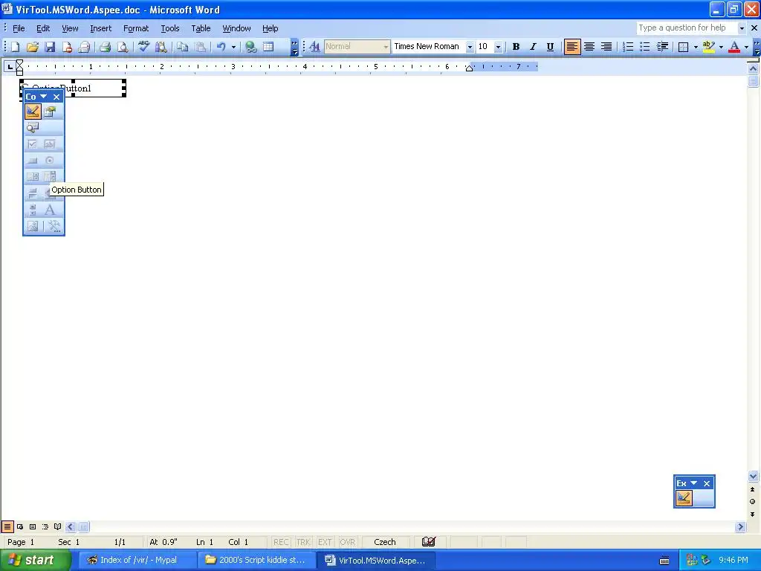Save the document with the floppy disk icon
The height and width of the screenshot is (571, 761).
(50, 47)
